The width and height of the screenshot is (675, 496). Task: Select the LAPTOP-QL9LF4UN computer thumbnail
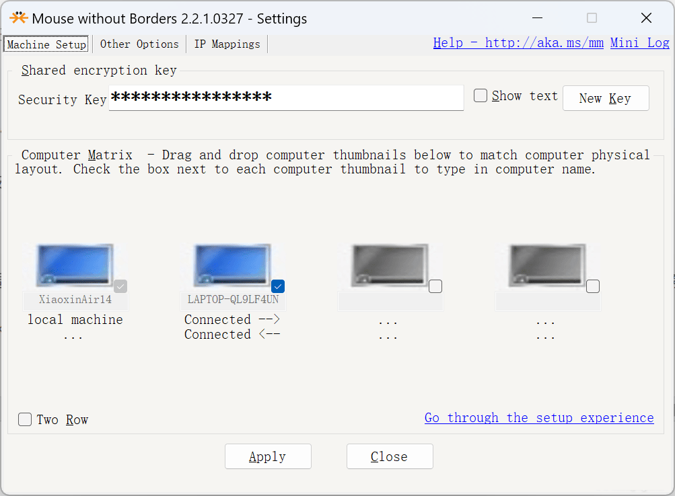(x=232, y=265)
